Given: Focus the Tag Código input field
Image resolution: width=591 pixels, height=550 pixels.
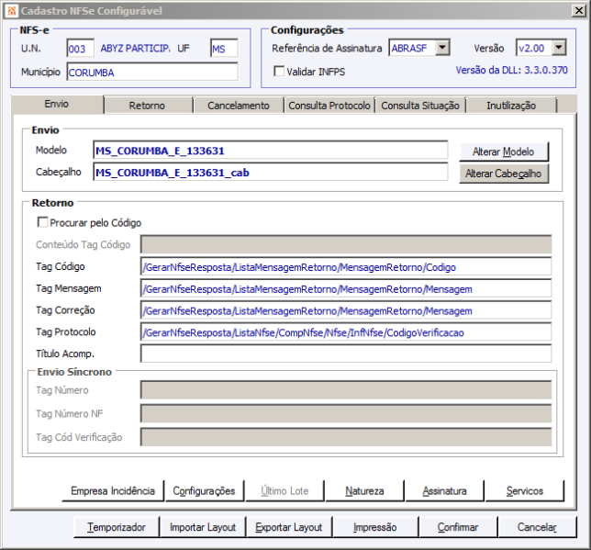Looking at the screenshot, I should [346, 266].
